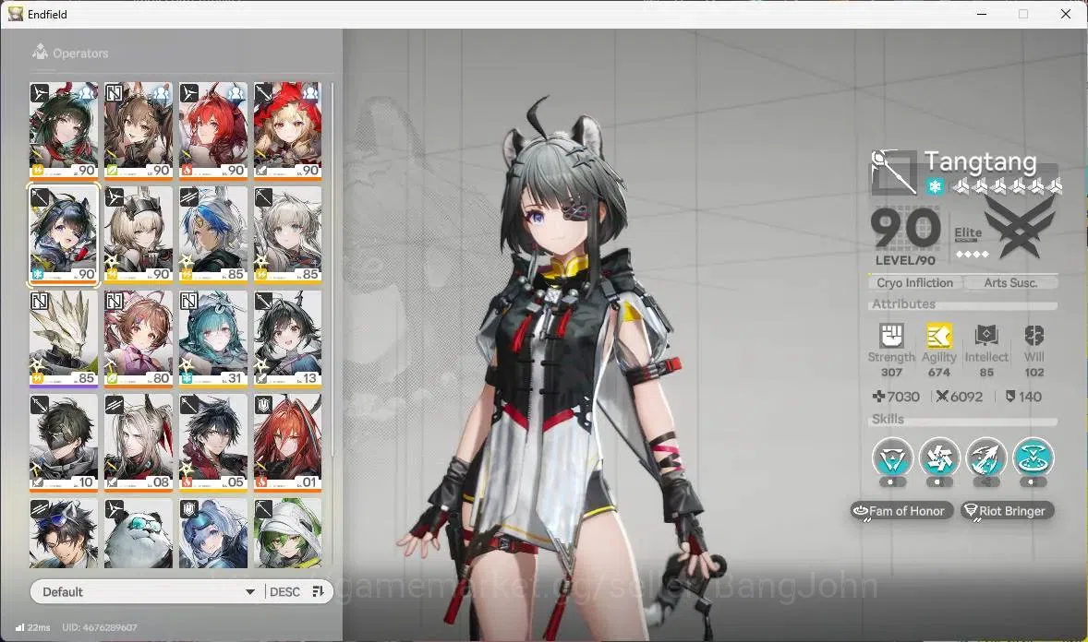Click the Cryo element snowflake icon under Tangtang
The height and width of the screenshot is (642, 1088).
[x=936, y=185]
